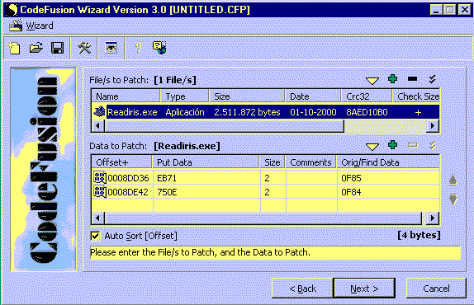Expand the File/s to Patch dropdown triangle

pos(372,81)
